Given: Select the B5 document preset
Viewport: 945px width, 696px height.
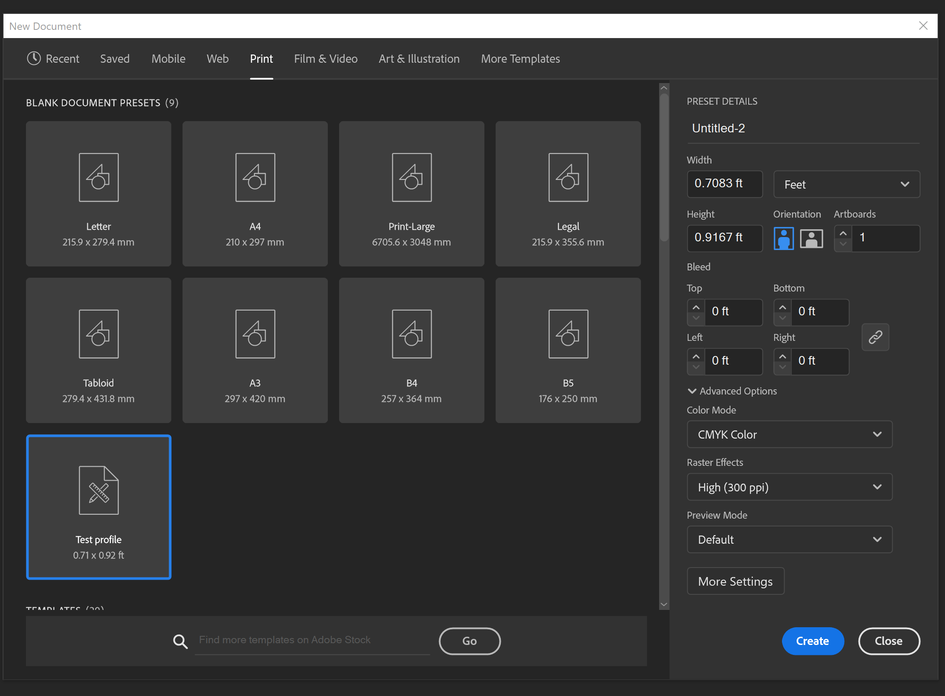Looking at the screenshot, I should click(x=568, y=350).
